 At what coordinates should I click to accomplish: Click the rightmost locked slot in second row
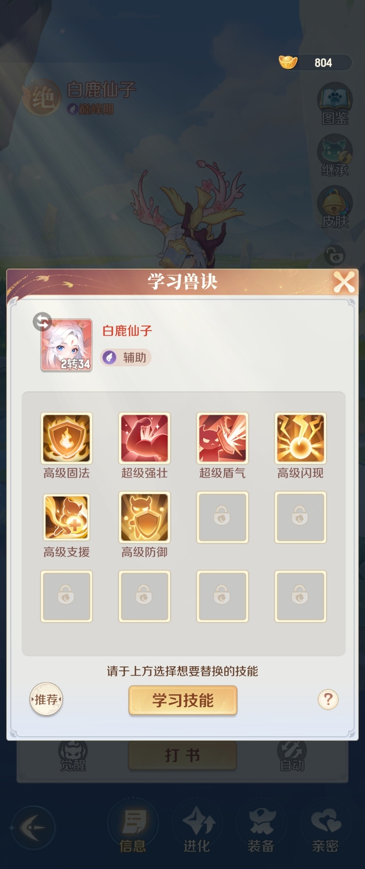click(300, 518)
